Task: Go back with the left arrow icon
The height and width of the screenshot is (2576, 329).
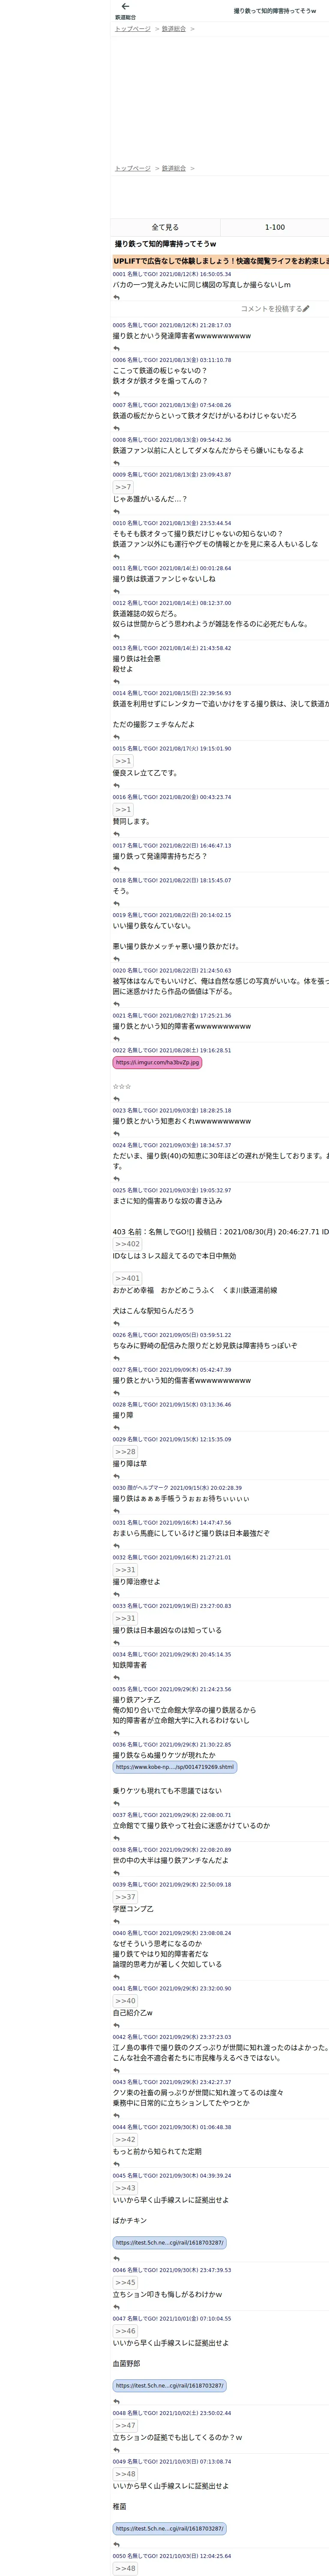Action: tap(125, 6)
